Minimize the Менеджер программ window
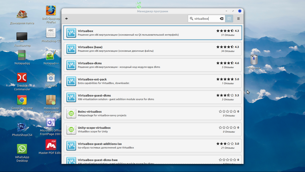305x172 pixels. click(x=226, y=11)
